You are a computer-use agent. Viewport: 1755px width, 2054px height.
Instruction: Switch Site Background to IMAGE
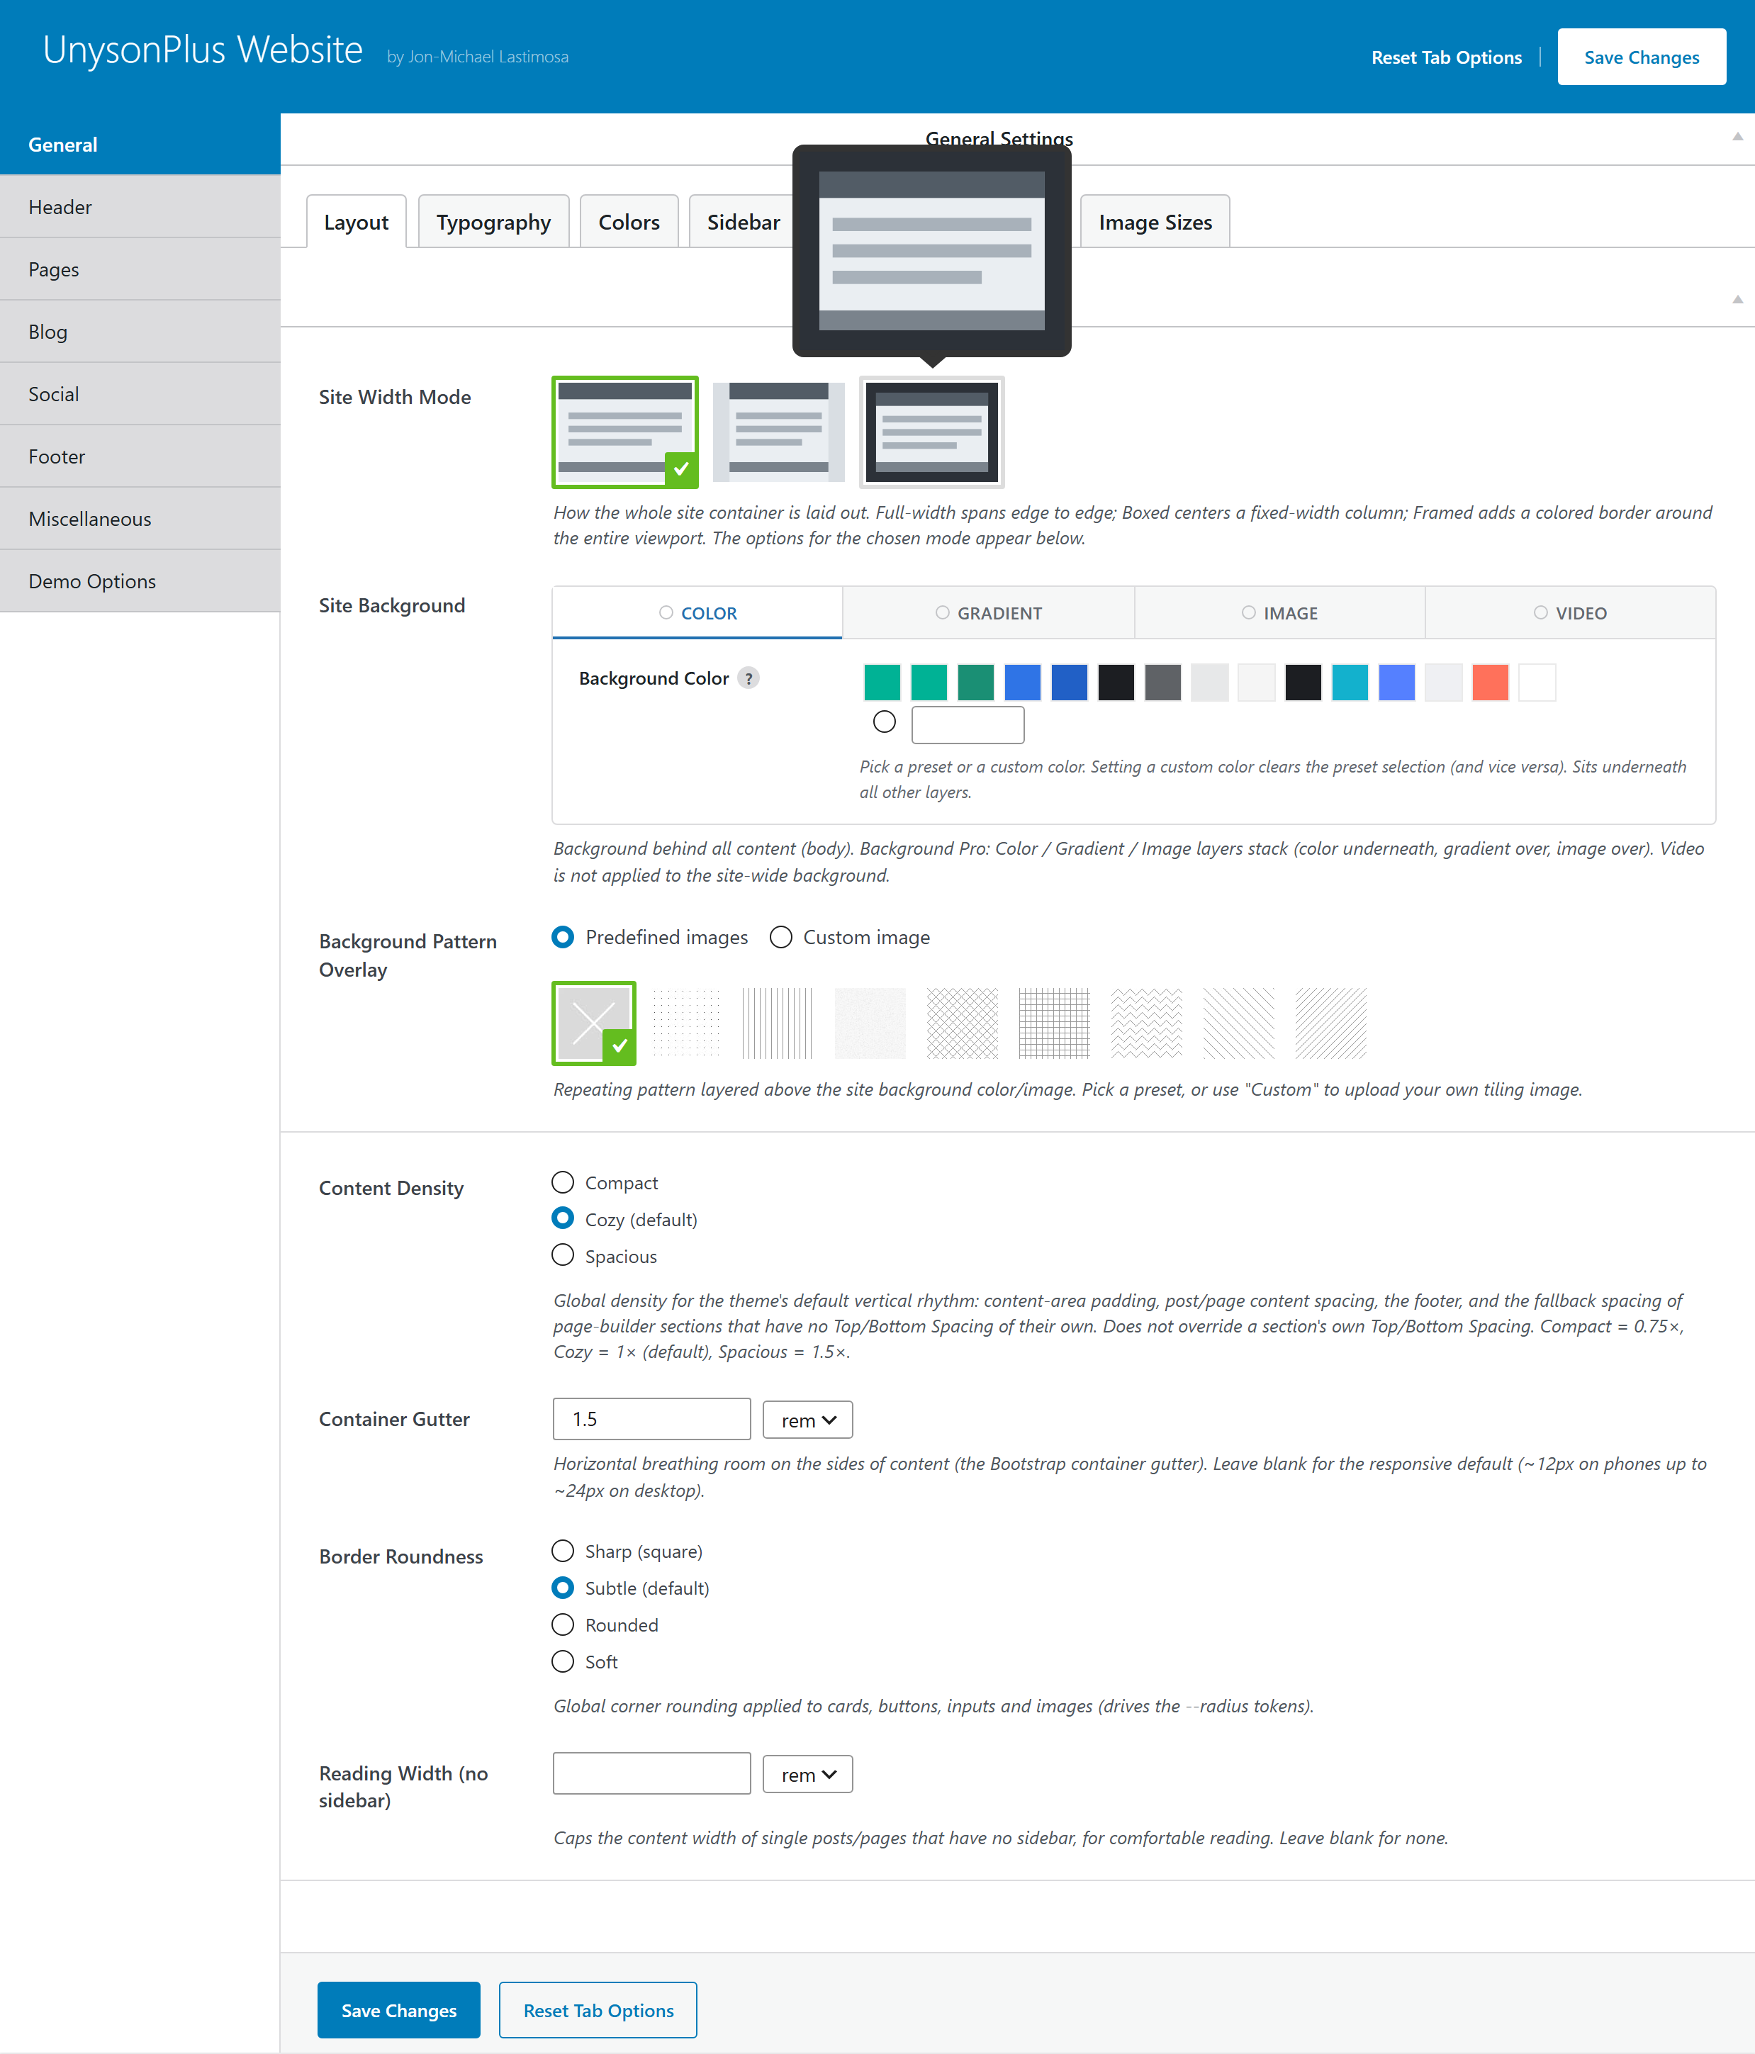[x=1280, y=612]
